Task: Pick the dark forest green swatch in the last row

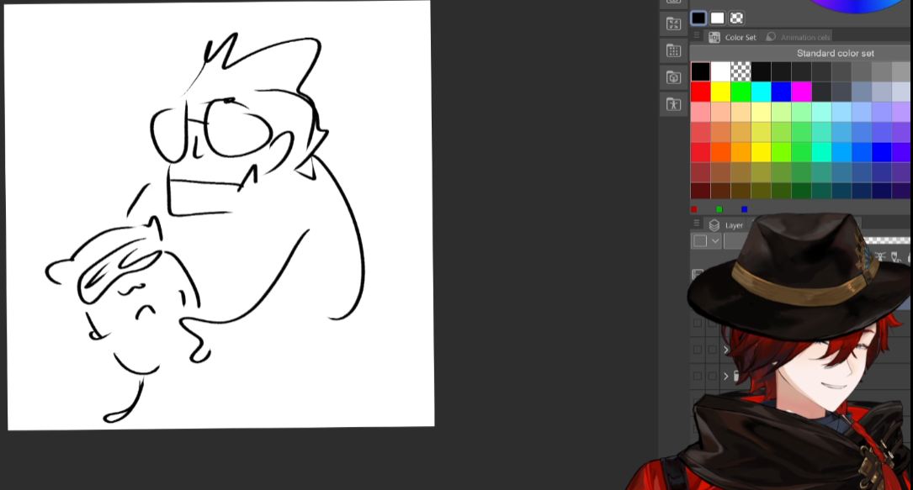Action: point(801,191)
